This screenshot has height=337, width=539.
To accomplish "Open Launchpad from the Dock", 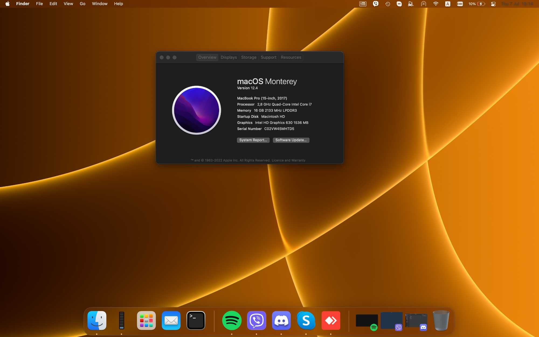I will tap(146, 320).
